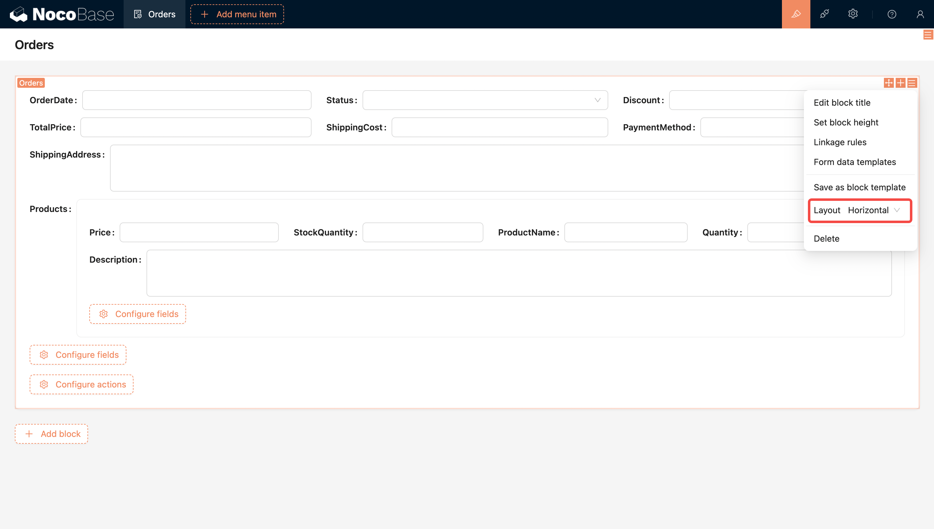
Task: Select Edit block title menu entry
Action: 842,103
